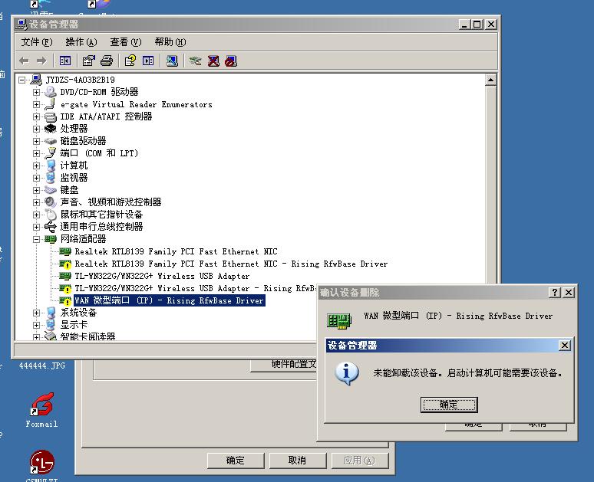Viewport: 594px width, 482px height.
Task: Click the update driver toolbar icon
Action: coord(195,61)
